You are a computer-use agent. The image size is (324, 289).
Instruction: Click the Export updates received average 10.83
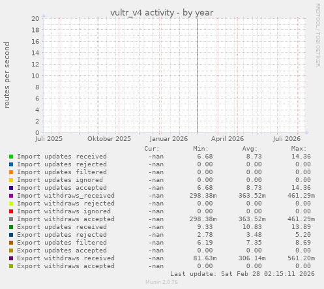252,227
